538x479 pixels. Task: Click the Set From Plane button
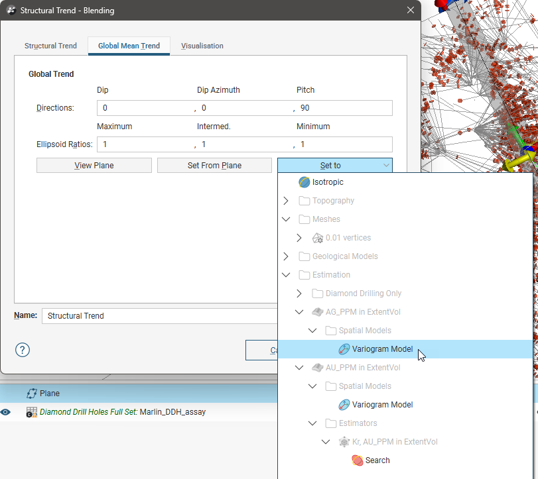(x=214, y=166)
